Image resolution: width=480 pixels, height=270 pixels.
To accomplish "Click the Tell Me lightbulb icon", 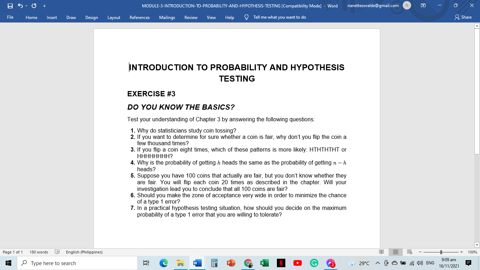I will tap(246, 17).
